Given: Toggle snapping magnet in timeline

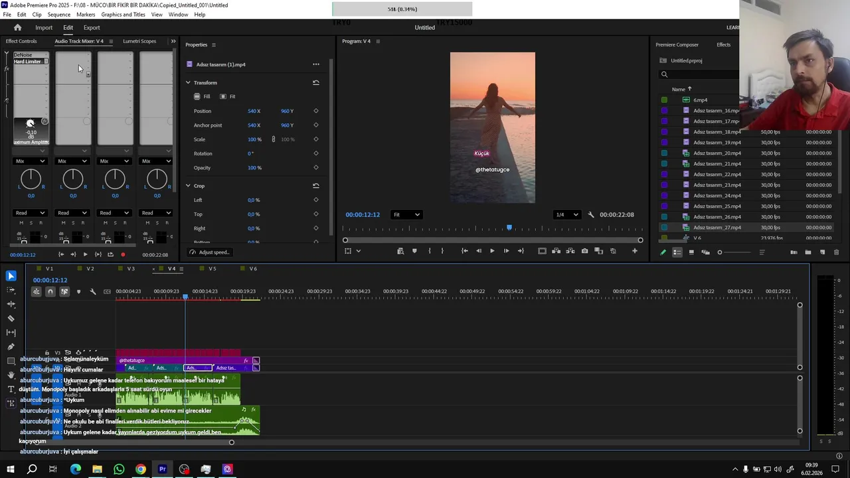Looking at the screenshot, I should (x=50, y=291).
